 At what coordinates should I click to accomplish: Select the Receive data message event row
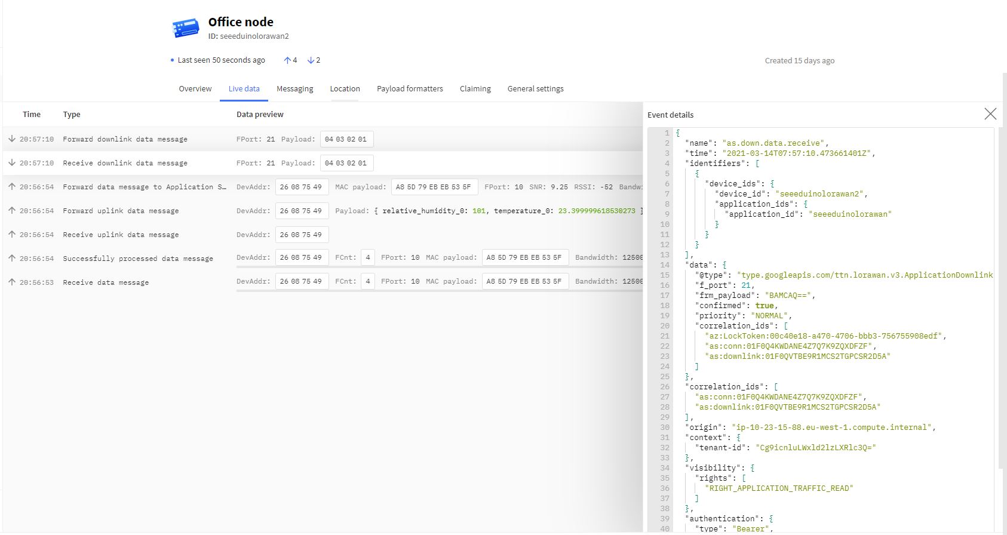pyautogui.click(x=106, y=282)
